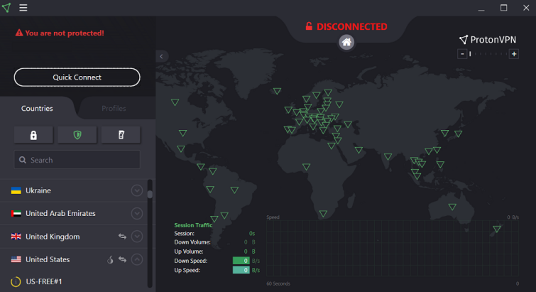Switch to the Profiles tab

(x=114, y=109)
